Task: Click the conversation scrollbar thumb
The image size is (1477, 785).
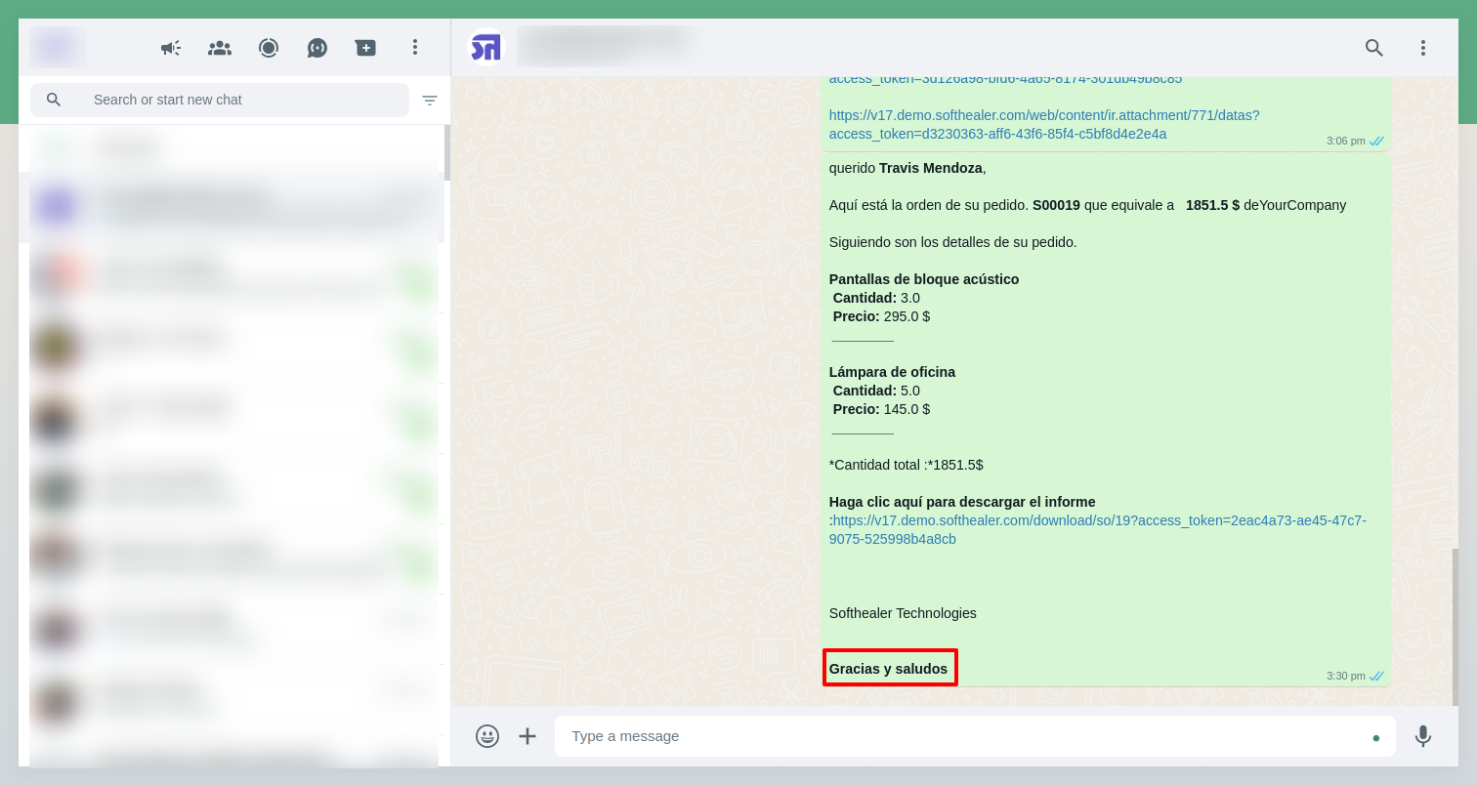Action: (1456, 627)
